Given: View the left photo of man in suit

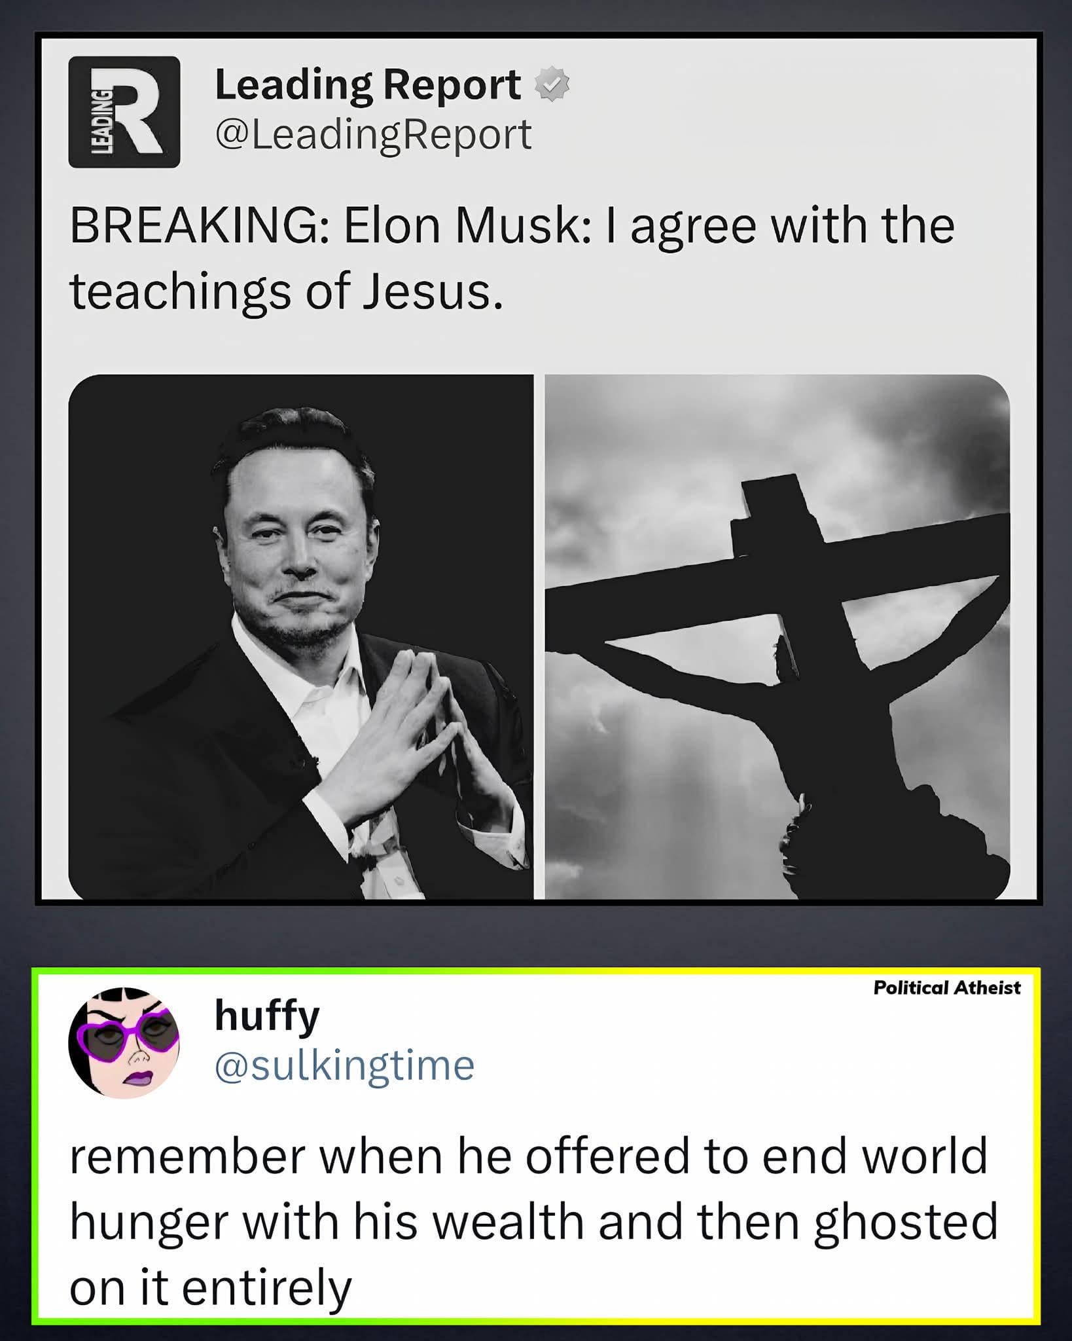Looking at the screenshot, I should point(301,636).
